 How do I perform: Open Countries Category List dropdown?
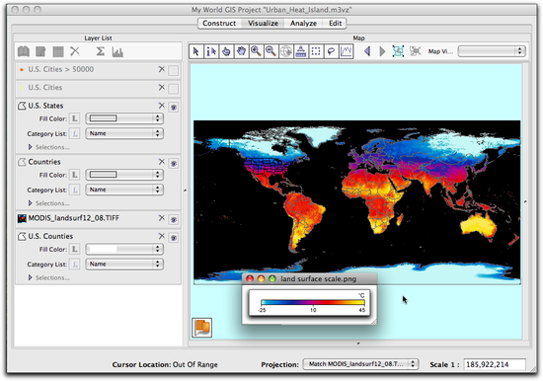pos(124,190)
